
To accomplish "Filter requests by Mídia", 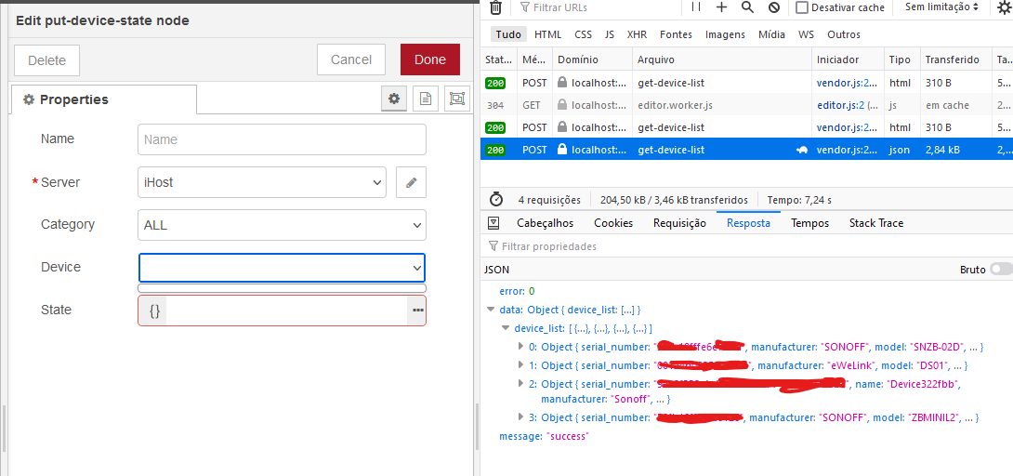I will [x=771, y=35].
